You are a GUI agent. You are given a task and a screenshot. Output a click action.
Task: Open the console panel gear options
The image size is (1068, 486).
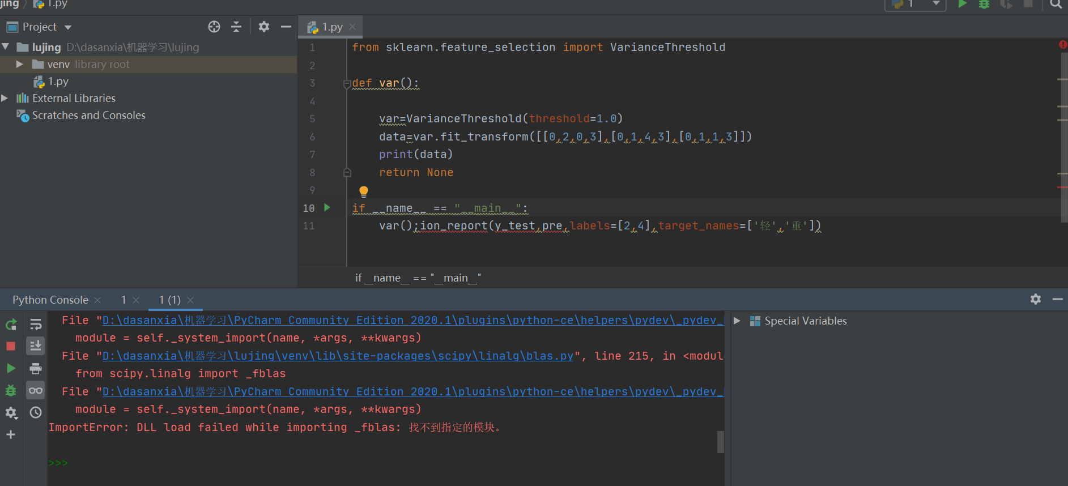pyautogui.click(x=1036, y=299)
